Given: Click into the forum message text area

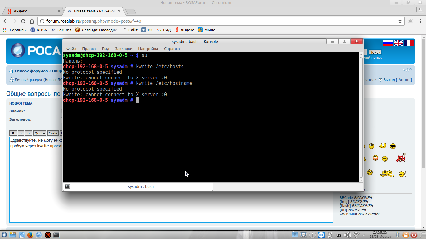Looking at the screenshot, I should [171, 180].
